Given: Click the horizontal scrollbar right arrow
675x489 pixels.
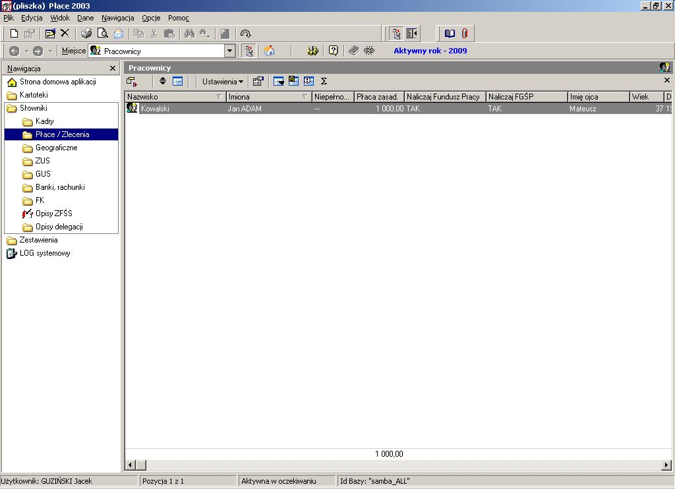Looking at the screenshot, I should click(x=666, y=465).
